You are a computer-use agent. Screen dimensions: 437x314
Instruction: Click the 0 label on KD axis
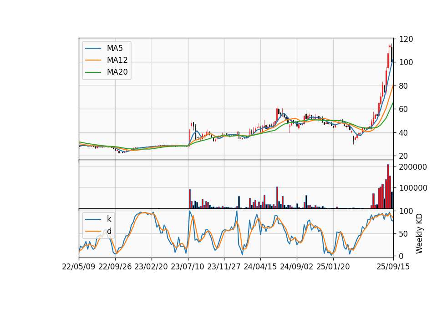click(401, 256)
